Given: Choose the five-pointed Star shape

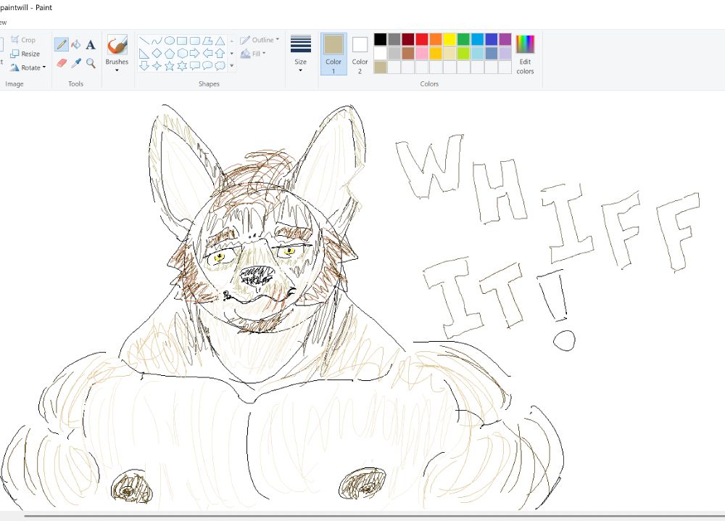Looking at the screenshot, I should (170, 65).
